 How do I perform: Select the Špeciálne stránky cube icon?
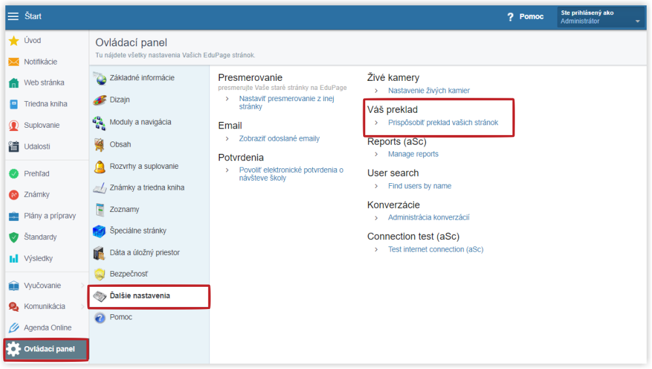99,231
